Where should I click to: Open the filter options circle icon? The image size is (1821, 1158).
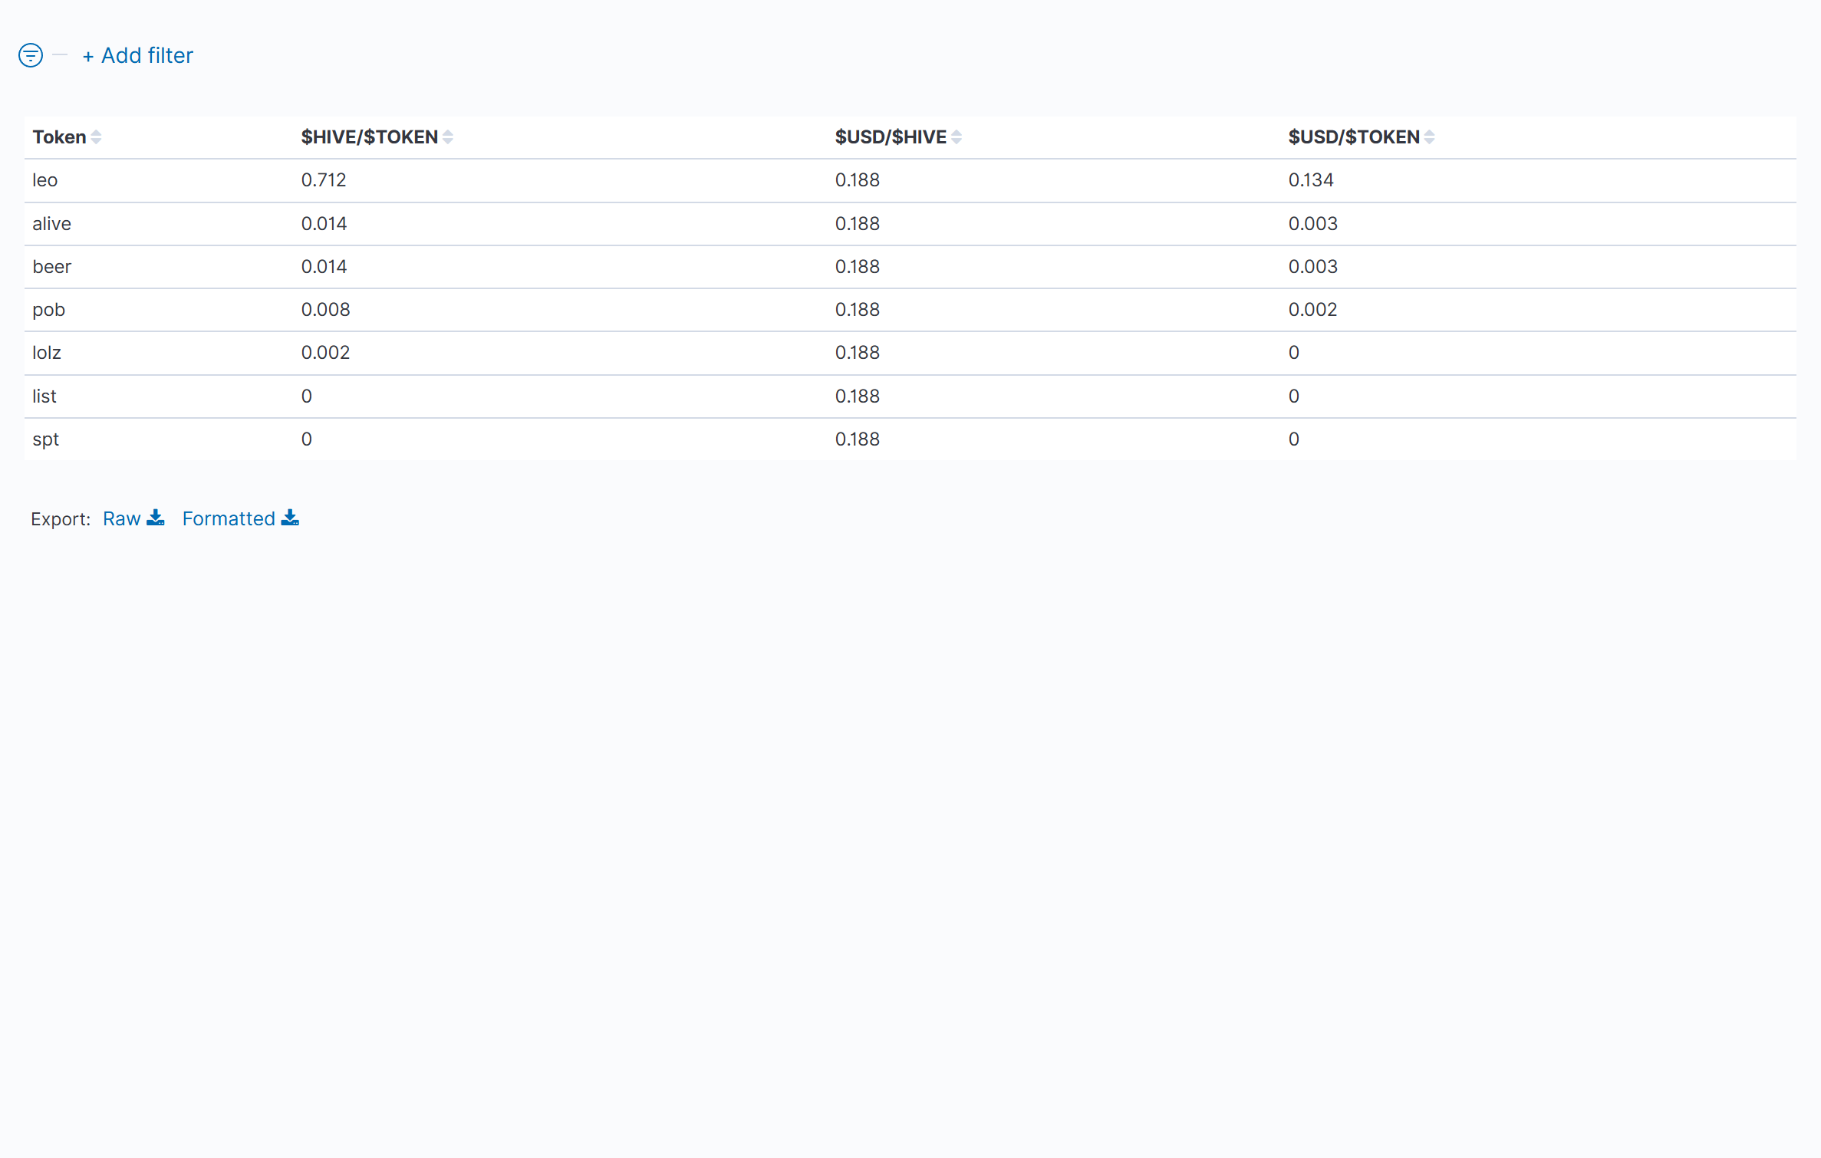click(31, 55)
